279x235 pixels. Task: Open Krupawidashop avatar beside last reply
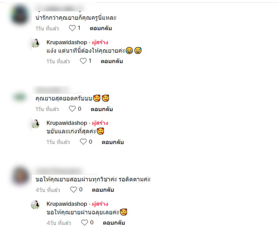point(36,205)
